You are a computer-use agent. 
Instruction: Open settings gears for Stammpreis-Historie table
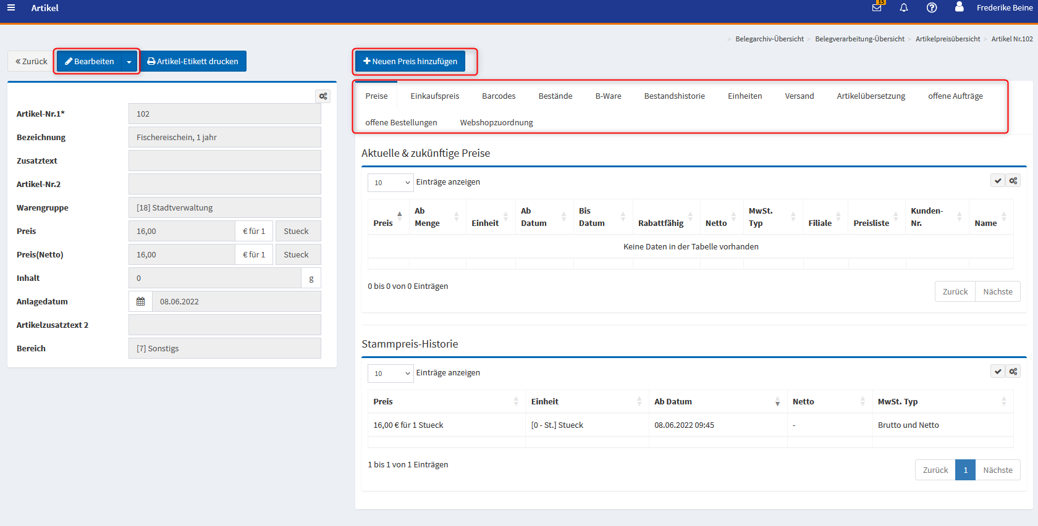[x=1013, y=372]
